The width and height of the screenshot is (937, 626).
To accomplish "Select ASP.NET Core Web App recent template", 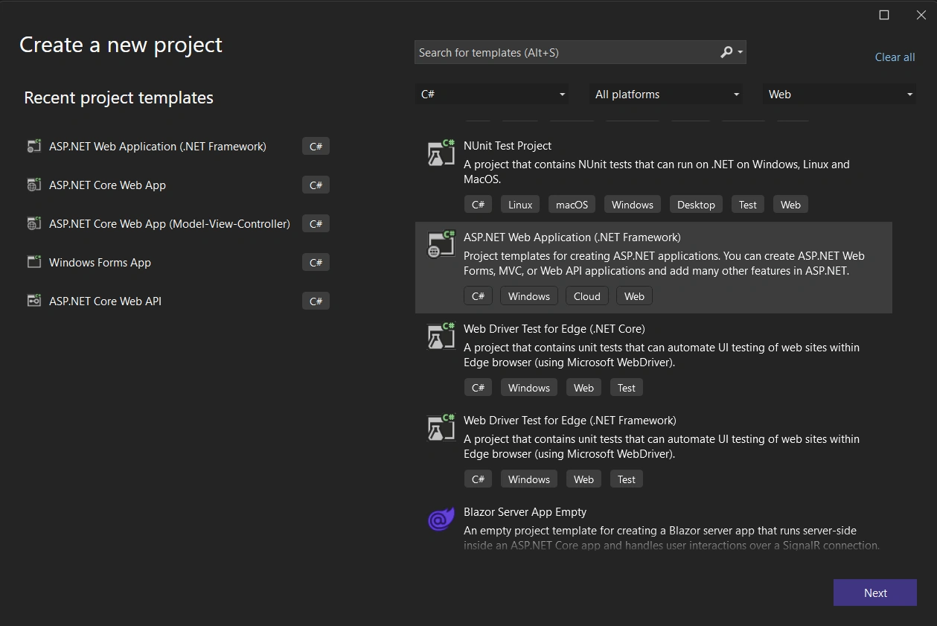I will click(107, 185).
